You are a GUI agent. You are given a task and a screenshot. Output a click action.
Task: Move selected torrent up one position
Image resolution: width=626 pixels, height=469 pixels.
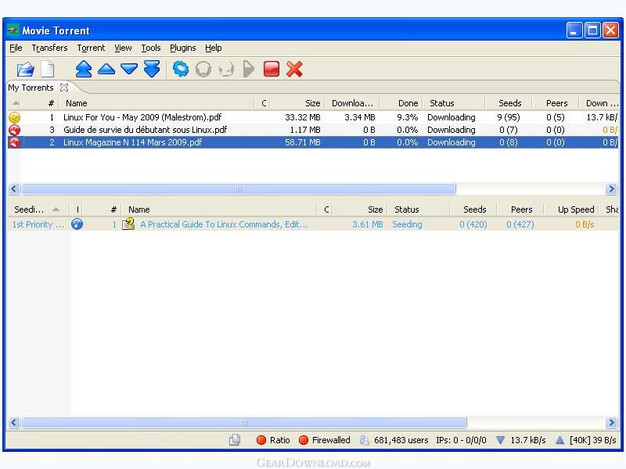[x=106, y=70]
